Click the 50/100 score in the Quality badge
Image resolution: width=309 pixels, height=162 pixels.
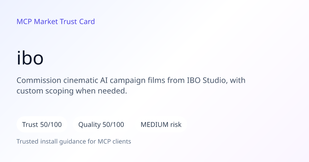click(x=113, y=125)
